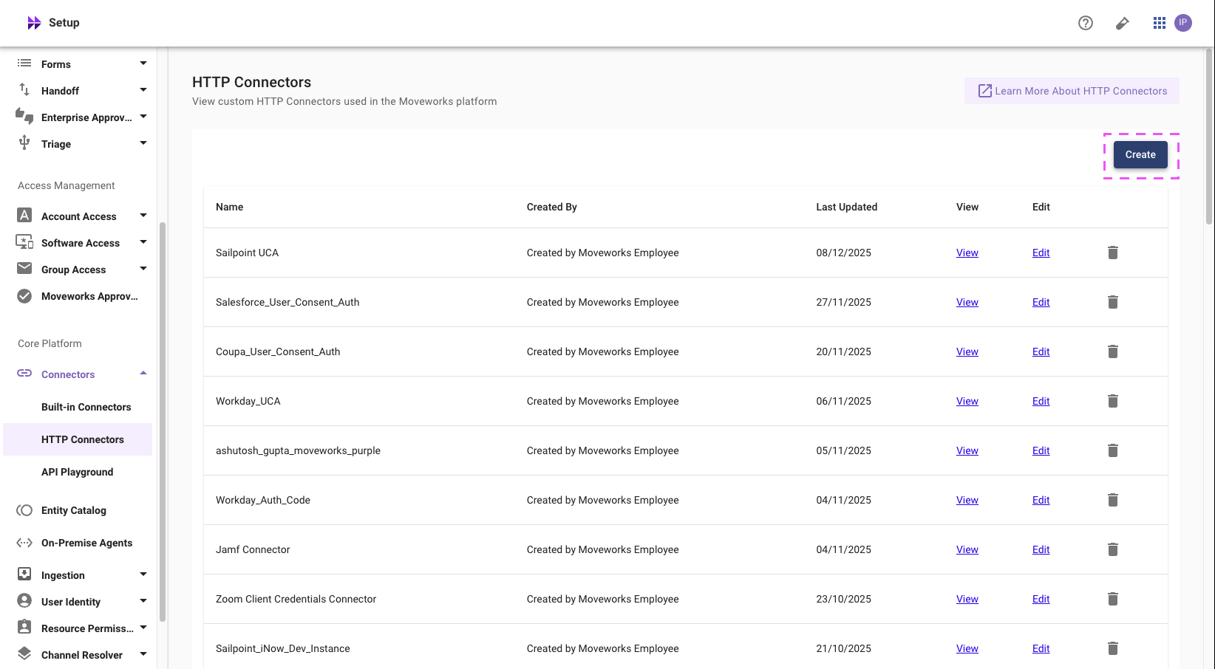The width and height of the screenshot is (1215, 669).
Task: Expand the Handoff menu arrow
Action: [x=143, y=90]
